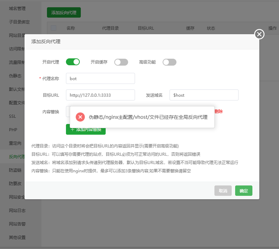Click the help line starting with 目标URL：
This screenshot has width=279, height=249.
(116, 154)
